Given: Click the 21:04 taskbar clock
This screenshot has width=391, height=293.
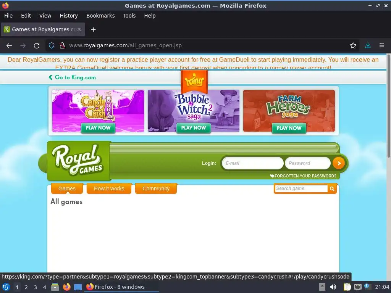Looking at the screenshot, I should coord(382,287).
